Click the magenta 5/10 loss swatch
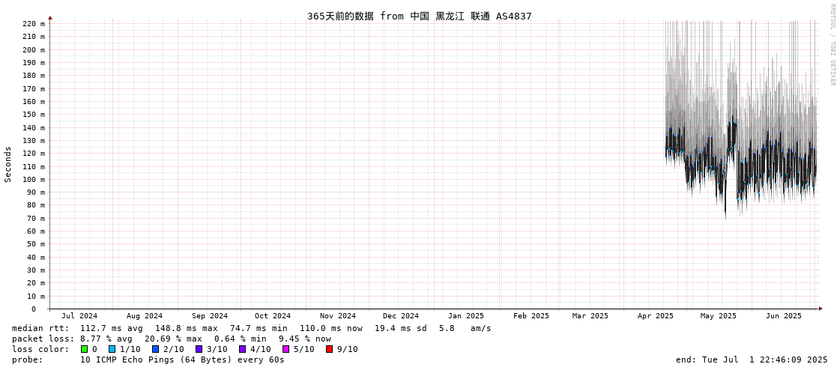 point(285,349)
